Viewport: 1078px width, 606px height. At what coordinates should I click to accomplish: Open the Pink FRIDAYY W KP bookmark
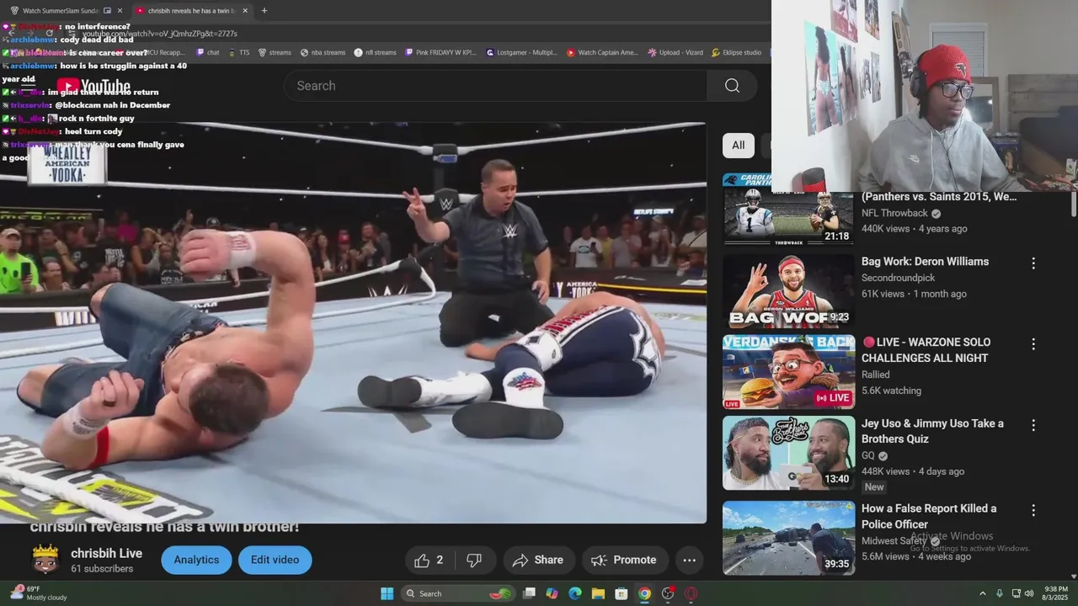point(440,52)
